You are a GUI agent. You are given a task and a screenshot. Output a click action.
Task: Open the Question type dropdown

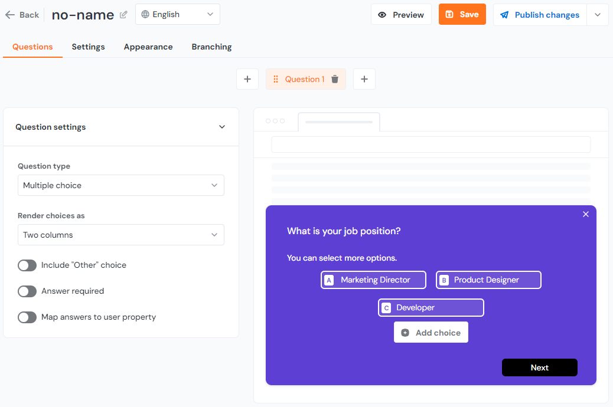tap(121, 185)
